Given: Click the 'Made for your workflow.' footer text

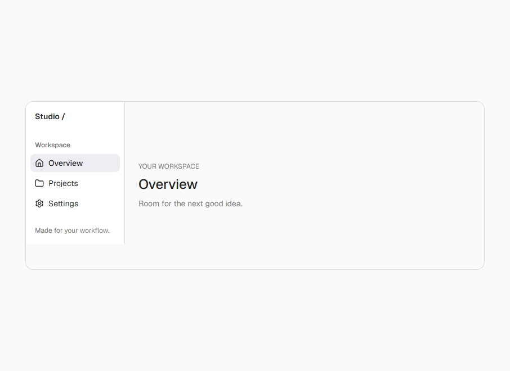Looking at the screenshot, I should click(72, 230).
